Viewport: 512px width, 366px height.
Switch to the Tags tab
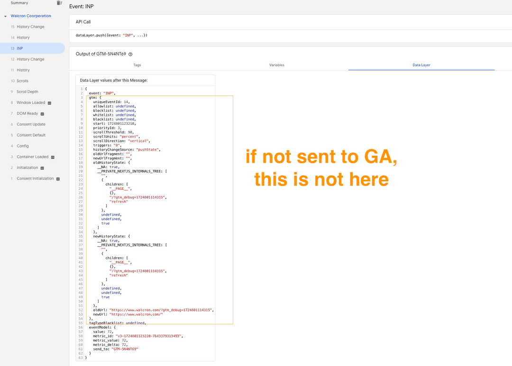point(137,65)
